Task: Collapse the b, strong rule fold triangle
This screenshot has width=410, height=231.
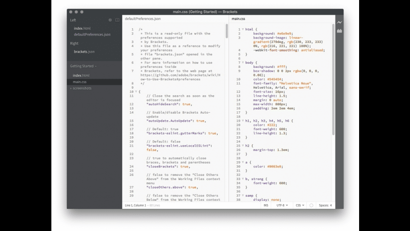Action: coord(243,179)
